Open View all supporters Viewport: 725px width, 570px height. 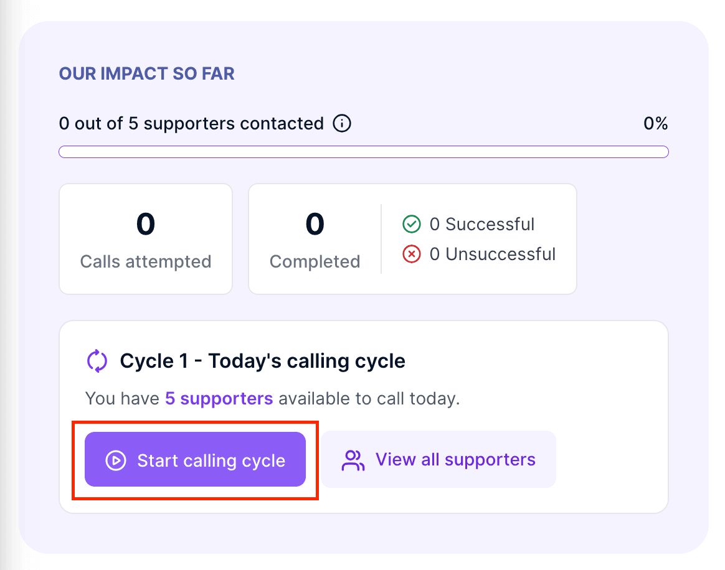(438, 459)
